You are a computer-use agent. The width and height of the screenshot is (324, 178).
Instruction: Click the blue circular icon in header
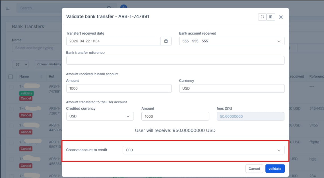pyautogui.click(x=124, y=7)
